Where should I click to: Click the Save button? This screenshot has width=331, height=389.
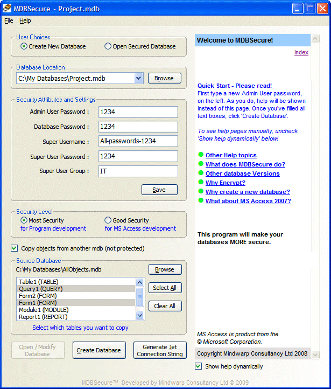click(159, 190)
